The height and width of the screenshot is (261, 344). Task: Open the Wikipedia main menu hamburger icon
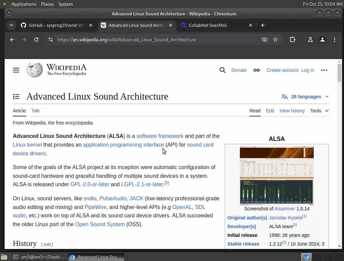click(x=16, y=70)
